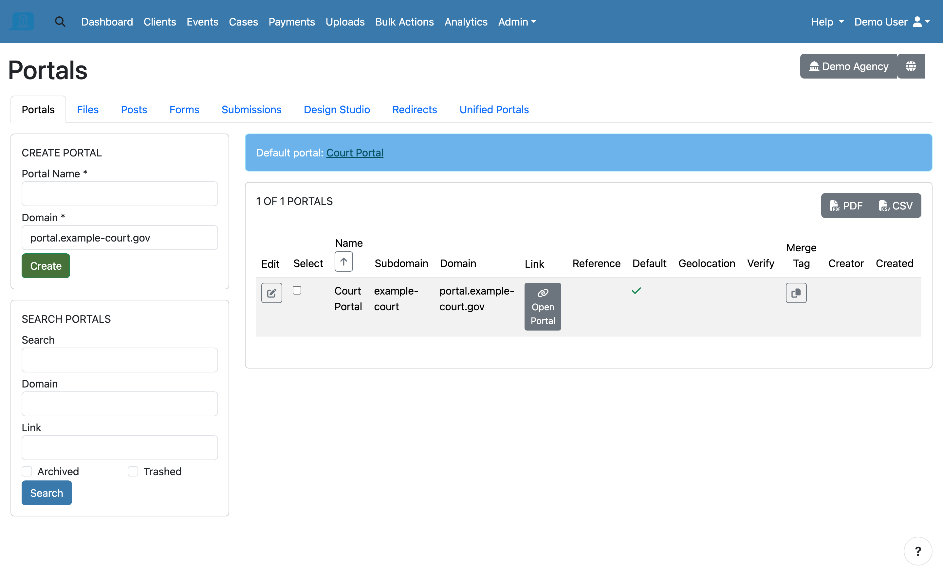Open the Design Studio tab
The width and height of the screenshot is (943, 576).
(x=337, y=109)
